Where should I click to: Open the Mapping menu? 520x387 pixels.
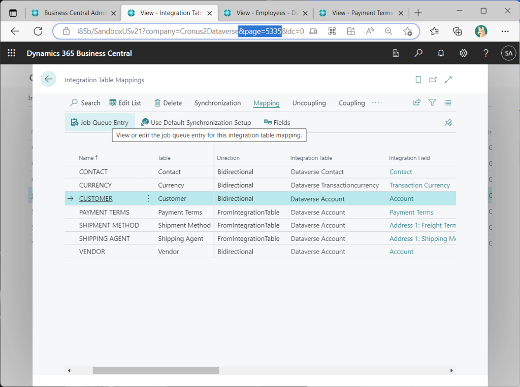tap(266, 103)
